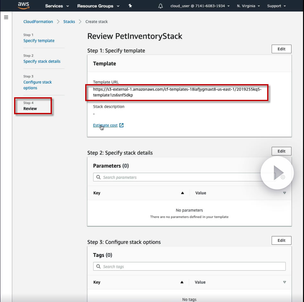The image size is (304, 302).
Task: Click the external link icon beside Estimate cost
Action: (x=121, y=125)
